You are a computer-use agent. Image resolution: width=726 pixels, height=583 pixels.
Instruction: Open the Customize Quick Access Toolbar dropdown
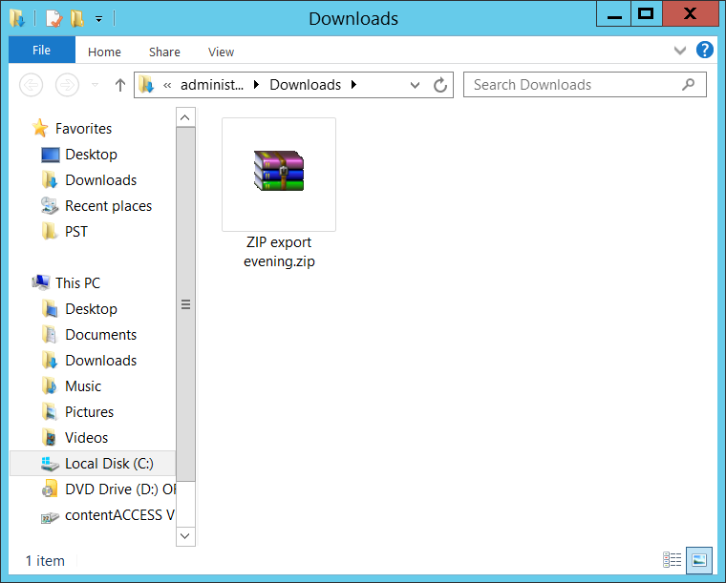(98, 19)
